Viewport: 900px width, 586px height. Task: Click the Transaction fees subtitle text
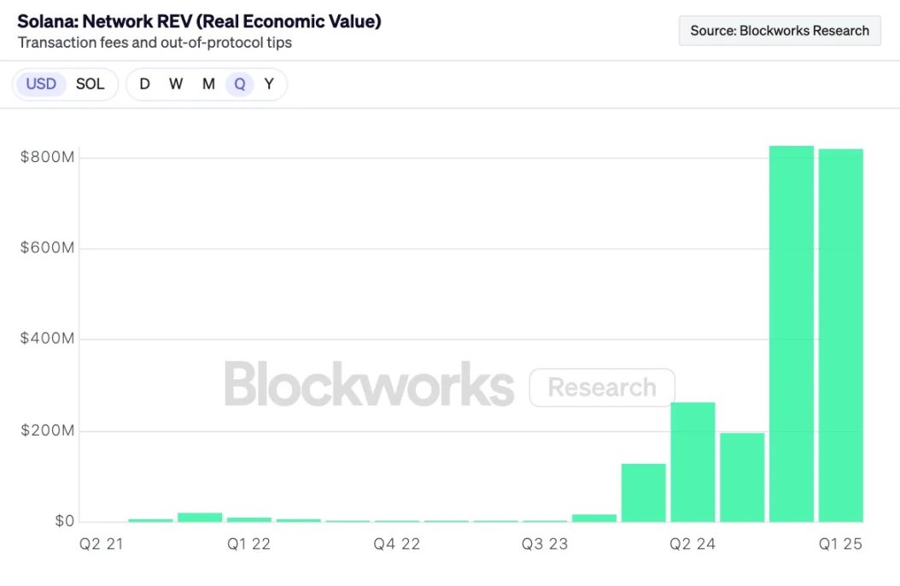click(155, 43)
